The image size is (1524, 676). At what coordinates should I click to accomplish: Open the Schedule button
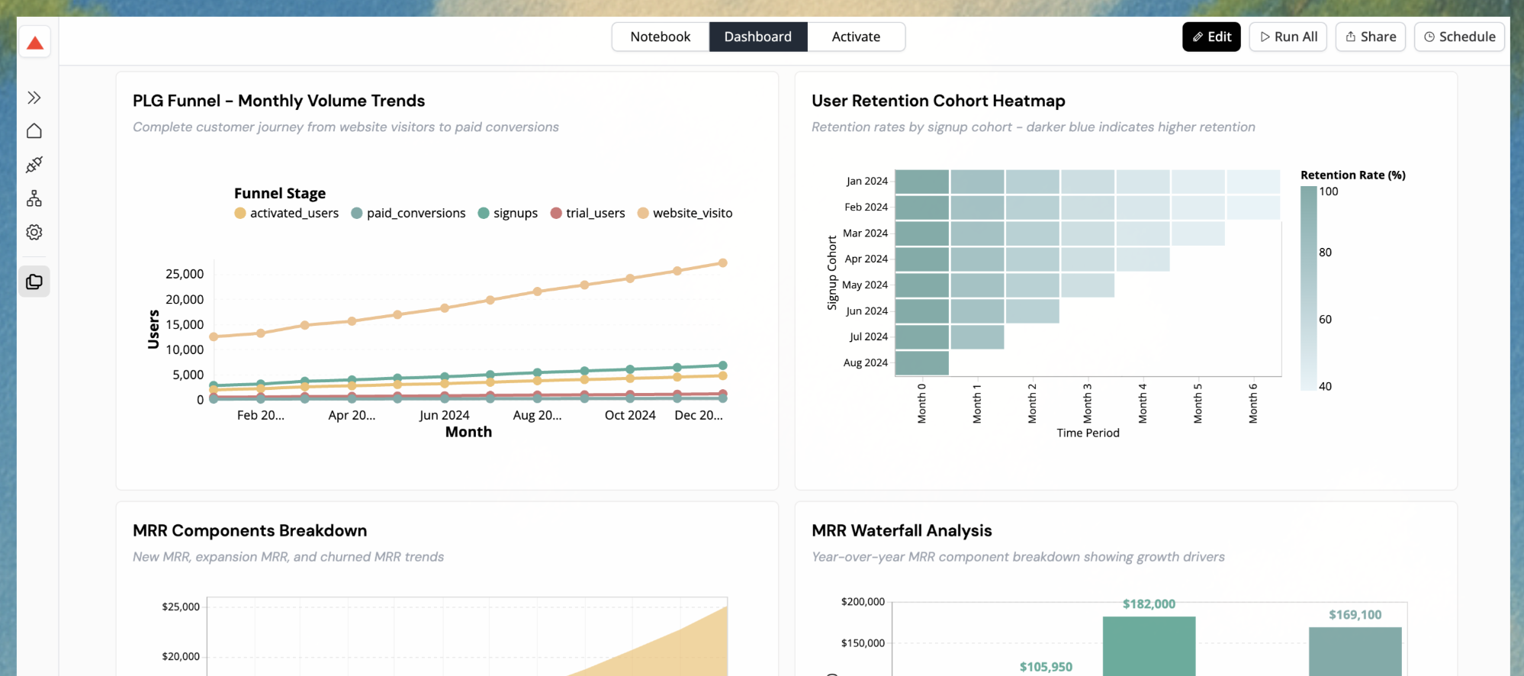click(x=1459, y=37)
